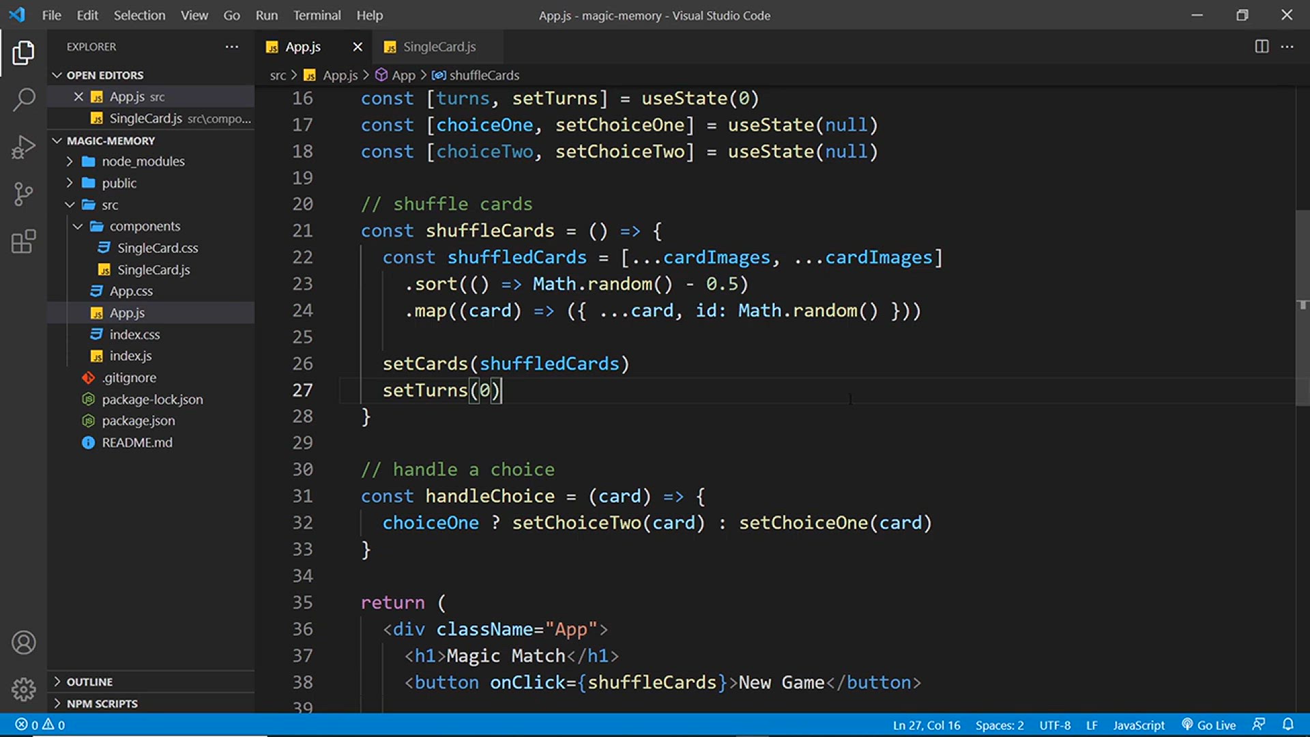Image resolution: width=1310 pixels, height=737 pixels.
Task: Close the App.js editor tab
Action: click(x=358, y=46)
